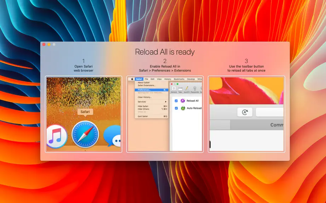The height and width of the screenshot is (203, 326).
Task: Choose Hide Safari in the Safari menu image
Action: click(x=152, y=106)
